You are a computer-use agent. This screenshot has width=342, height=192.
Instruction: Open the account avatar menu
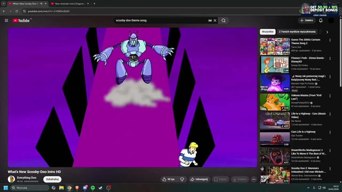[331, 21]
